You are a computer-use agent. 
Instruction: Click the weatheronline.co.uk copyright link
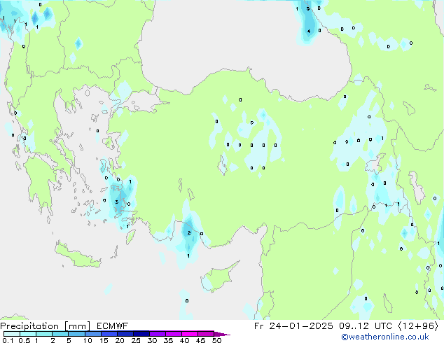coord(384,337)
